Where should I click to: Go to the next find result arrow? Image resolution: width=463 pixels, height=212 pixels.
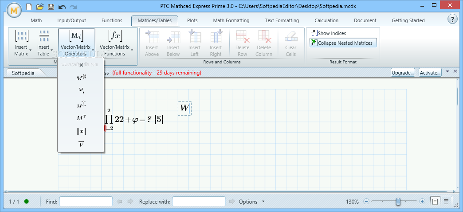130,202
